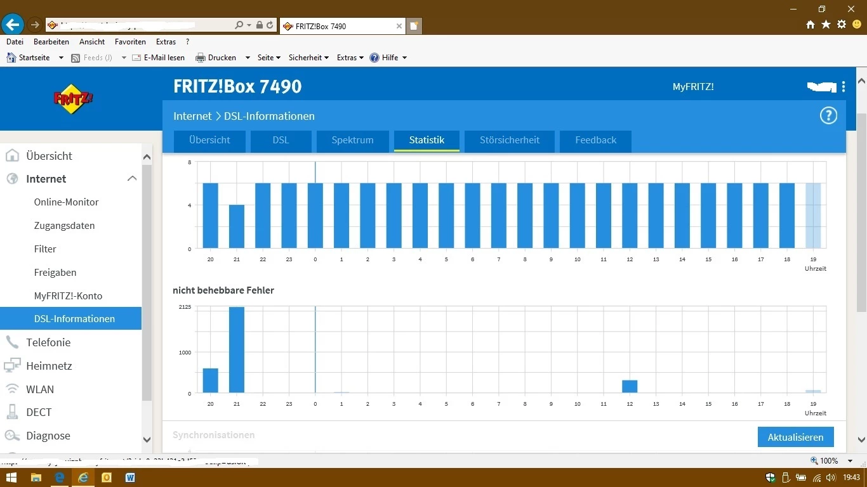
Task: Show the security report via the lock icon
Action: point(259,25)
